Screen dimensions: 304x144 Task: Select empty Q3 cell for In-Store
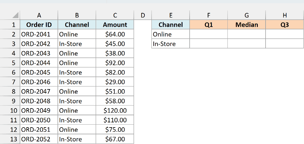click(285, 44)
